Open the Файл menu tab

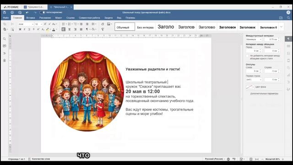click(x=6, y=18)
